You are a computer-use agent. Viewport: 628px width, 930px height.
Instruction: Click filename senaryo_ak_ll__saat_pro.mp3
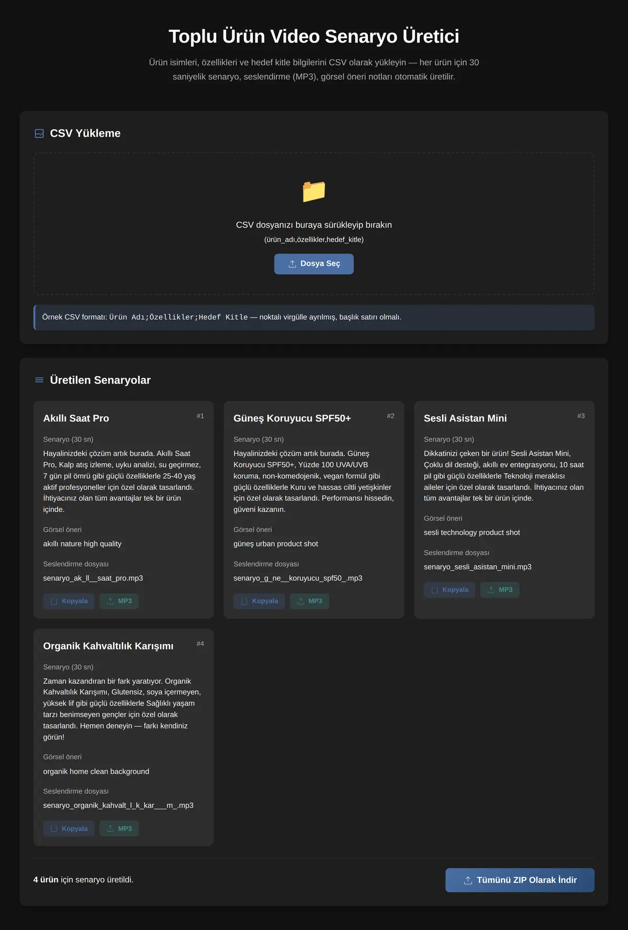[93, 578]
